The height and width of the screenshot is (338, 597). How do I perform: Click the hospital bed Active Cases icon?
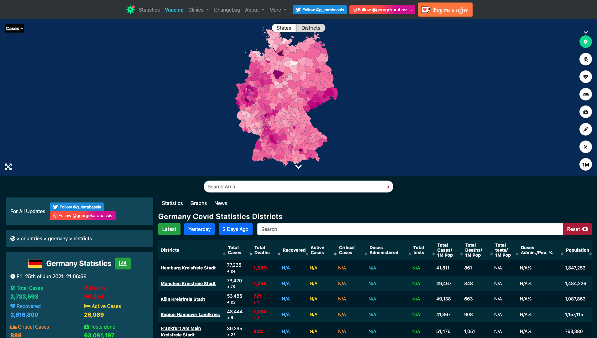coord(585,94)
